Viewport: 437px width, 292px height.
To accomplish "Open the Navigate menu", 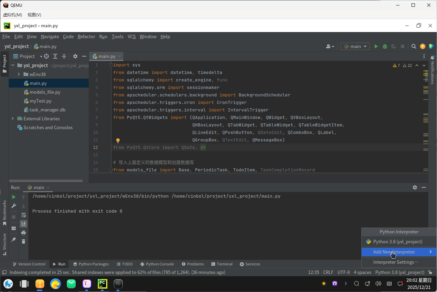I will (x=50, y=36).
